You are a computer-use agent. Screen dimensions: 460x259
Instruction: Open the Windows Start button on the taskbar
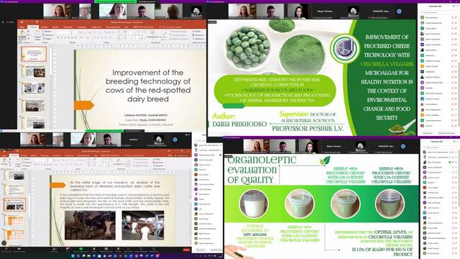click(73, 256)
